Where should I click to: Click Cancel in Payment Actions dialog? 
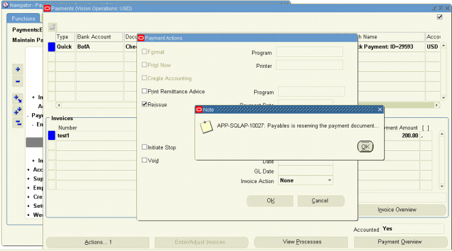pos(321,201)
